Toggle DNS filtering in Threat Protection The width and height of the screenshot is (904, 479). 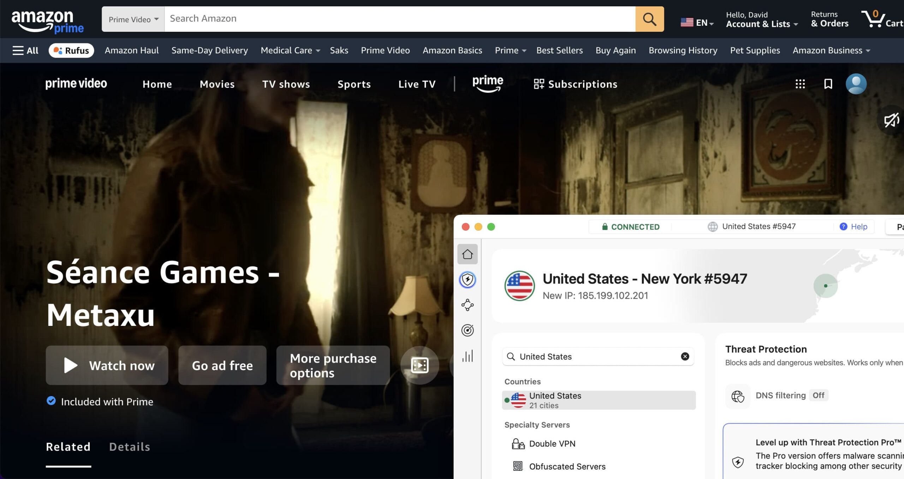(818, 395)
